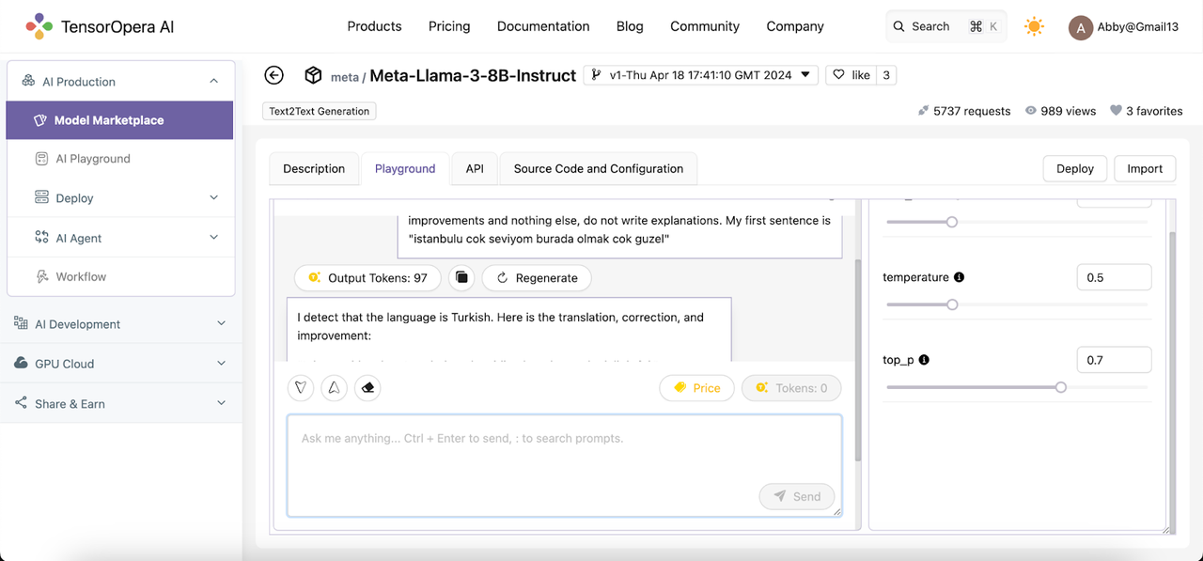Open the Products menu
1203x561 pixels.
[374, 26]
